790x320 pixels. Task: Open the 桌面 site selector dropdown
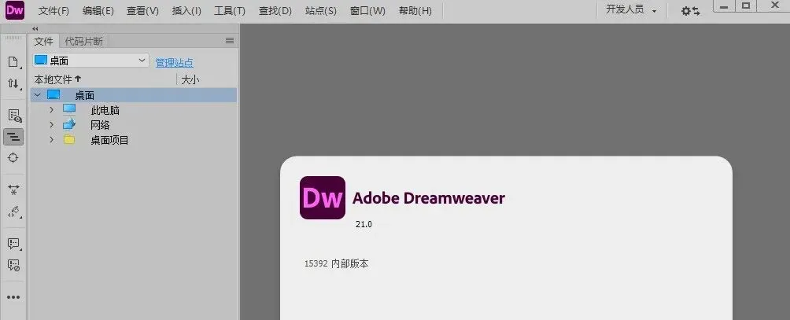pyautogui.click(x=90, y=61)
